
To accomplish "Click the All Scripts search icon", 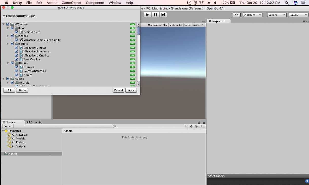I will 10,146.
